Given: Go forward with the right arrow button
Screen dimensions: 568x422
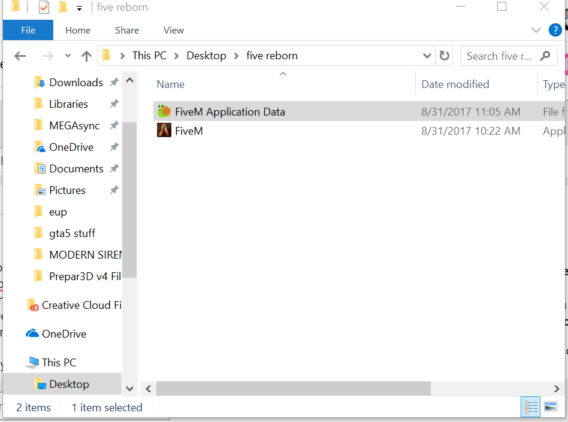Looking at the screenshot, I should click(x=47, y=56).
